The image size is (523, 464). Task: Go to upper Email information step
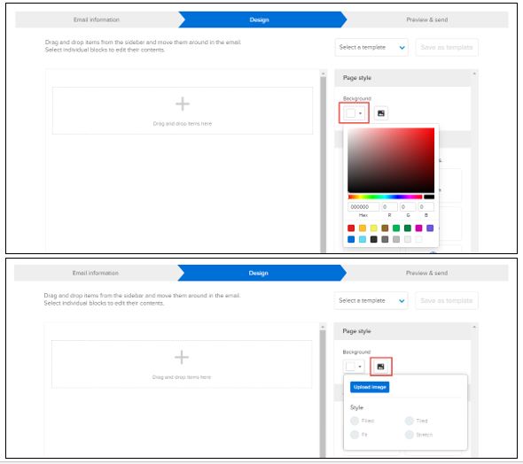[x=97, y=19]
